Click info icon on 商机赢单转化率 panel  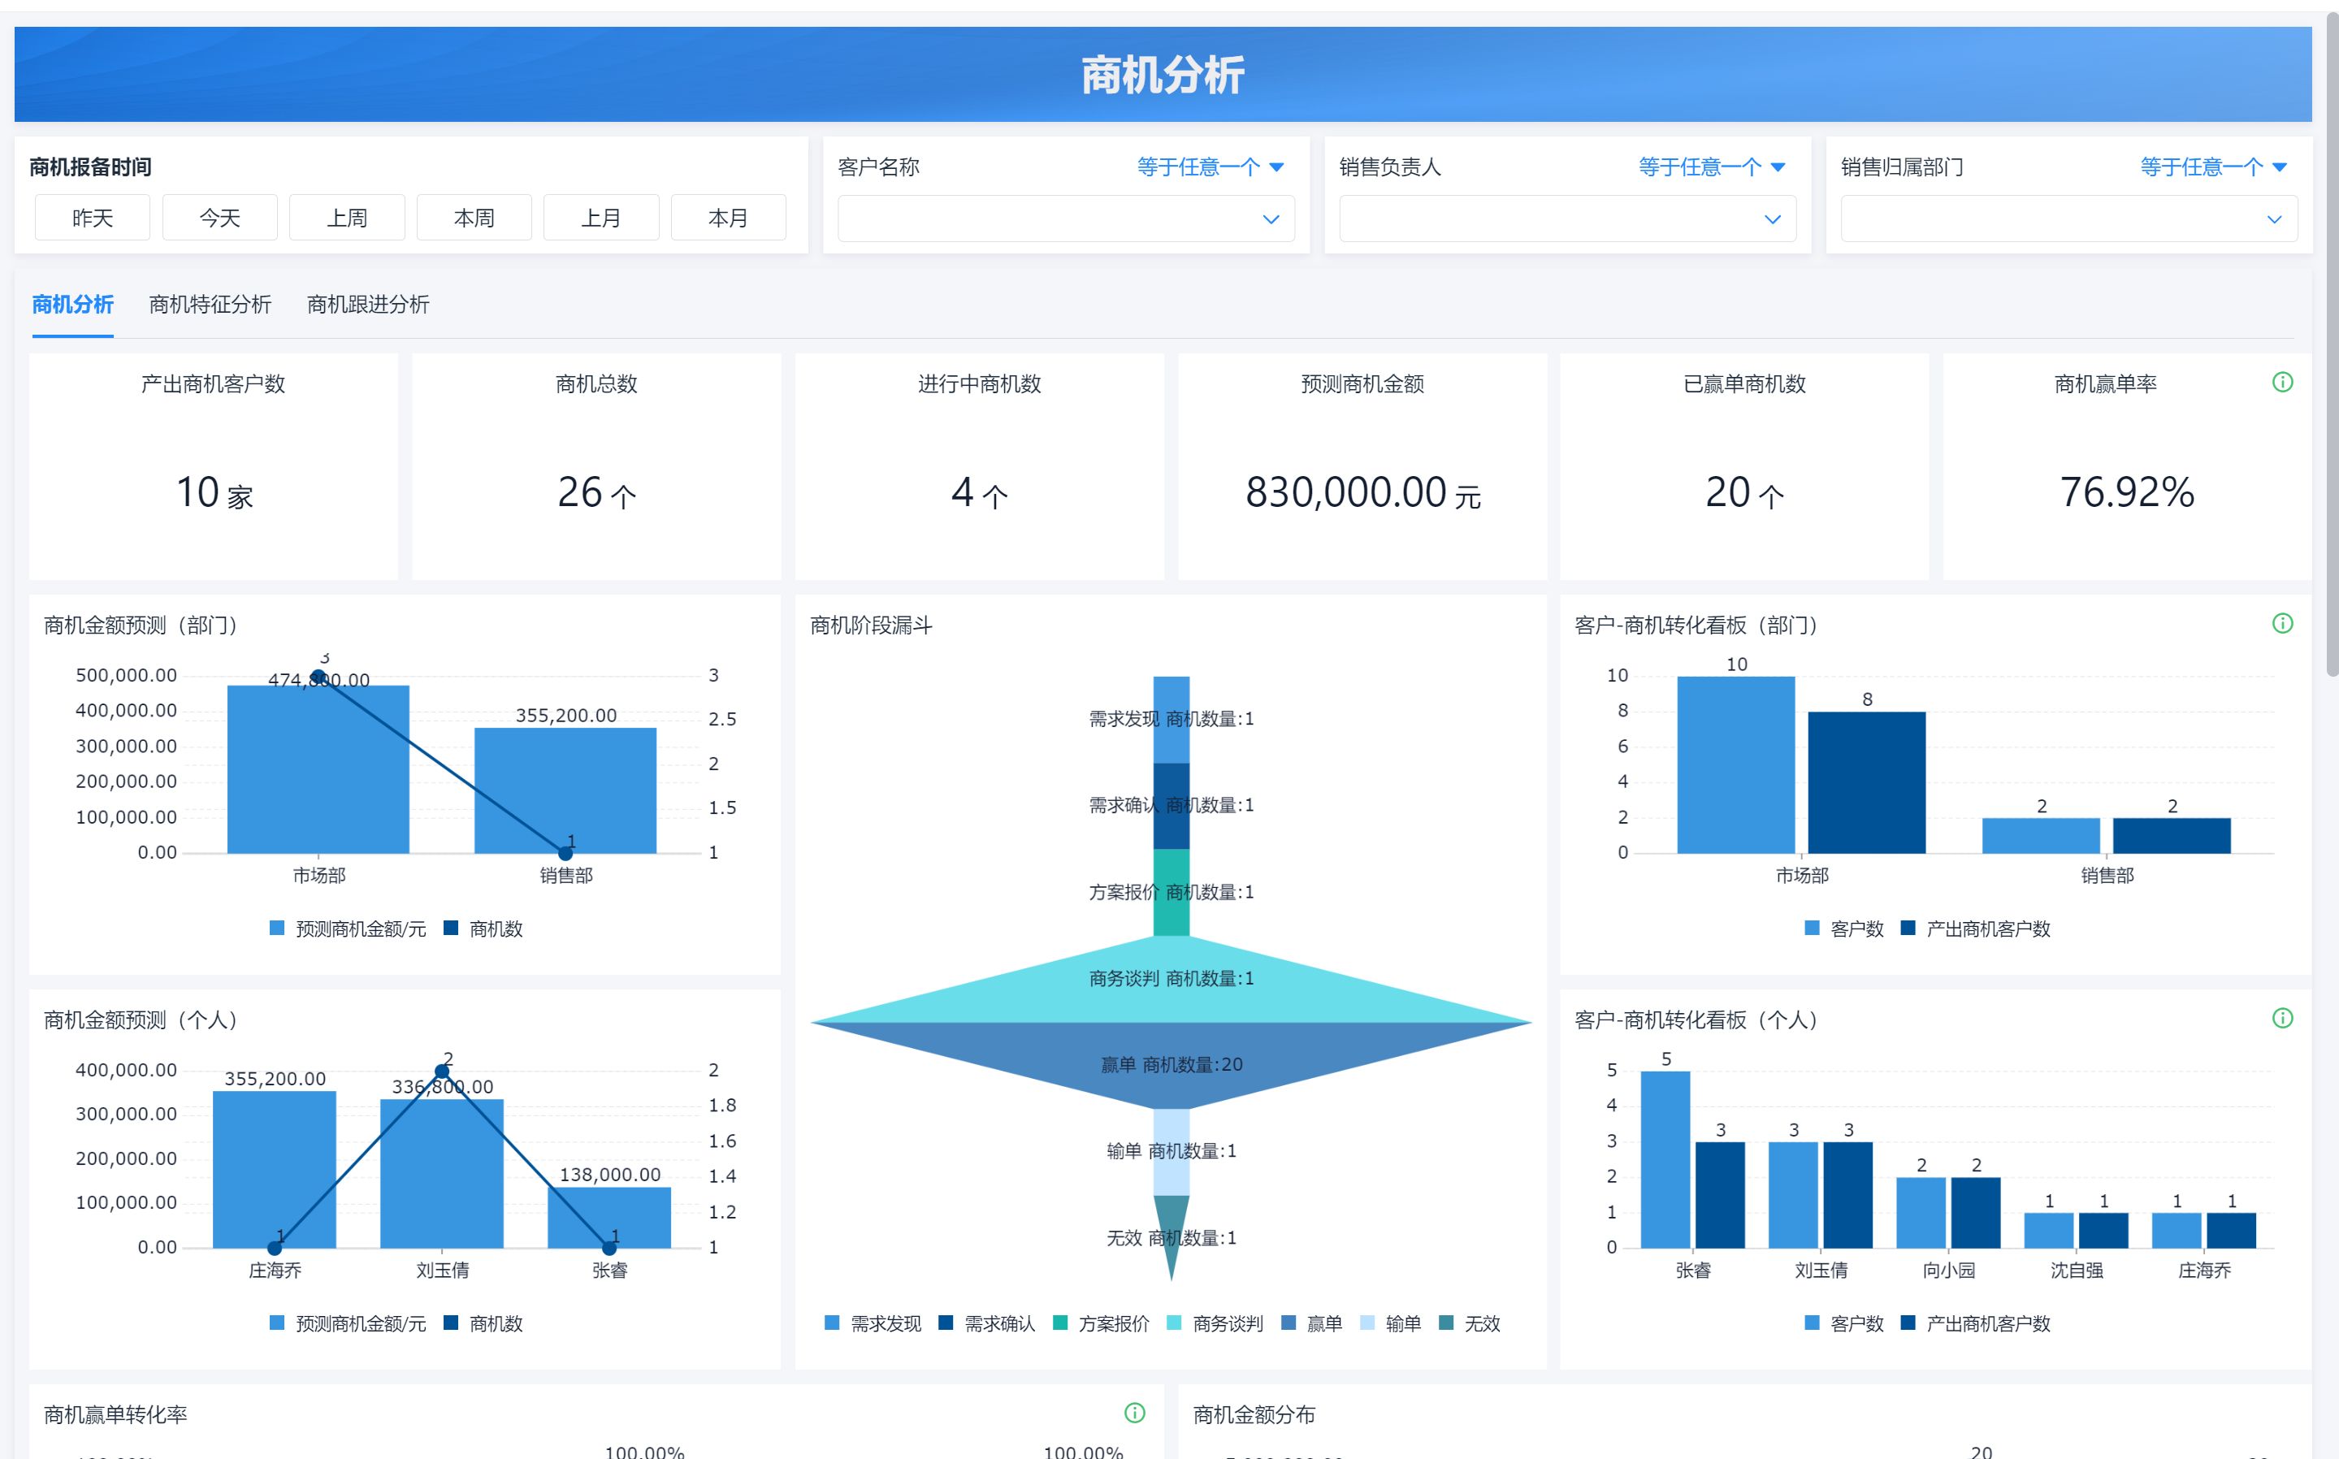(1134, 1413)
